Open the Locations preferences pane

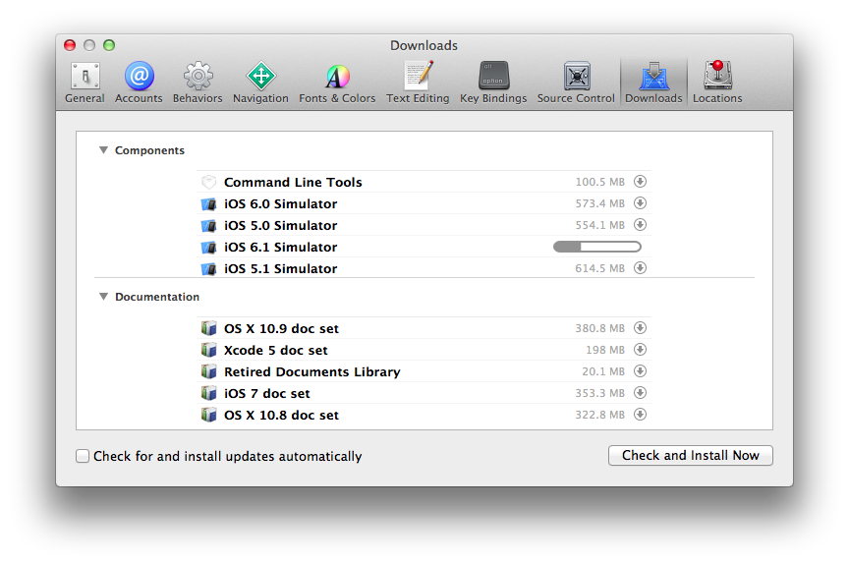717,83
